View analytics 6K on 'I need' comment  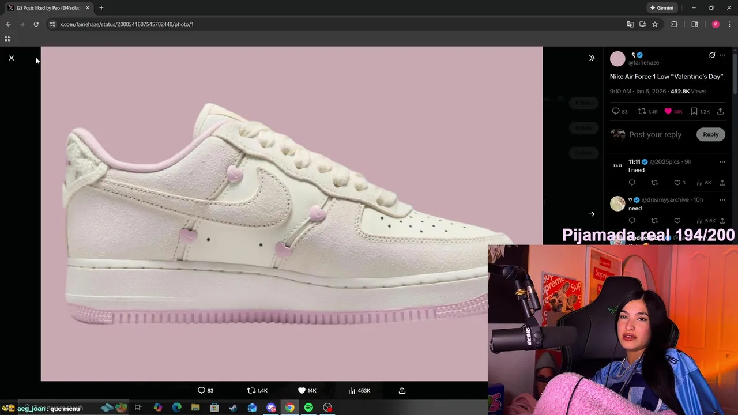tap(704, 183)
